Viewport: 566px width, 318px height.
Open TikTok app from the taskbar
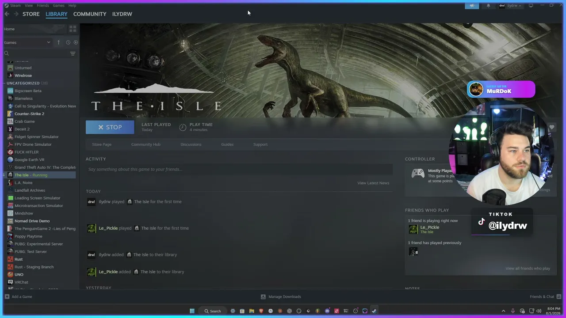click(x=337, y=311)
